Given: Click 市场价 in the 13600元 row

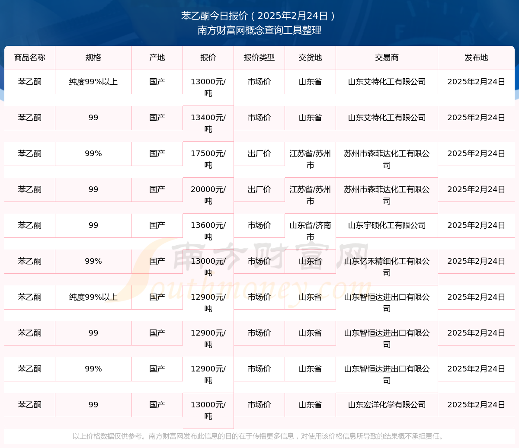Looking at the screenshot, I should coord(259,225).
